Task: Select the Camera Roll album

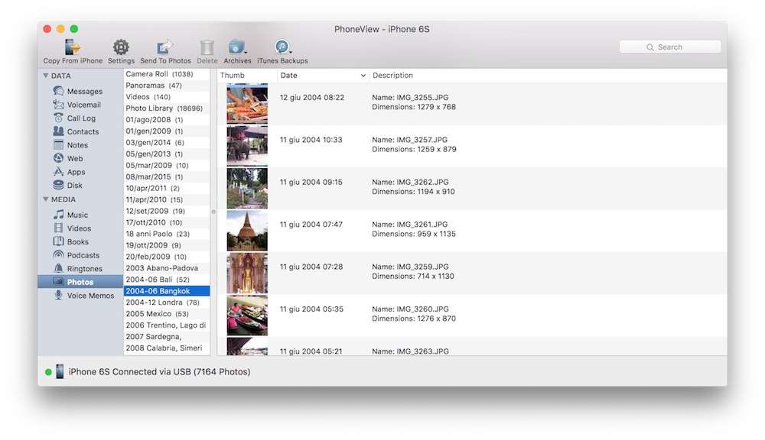Action: (x=158, y=74)
